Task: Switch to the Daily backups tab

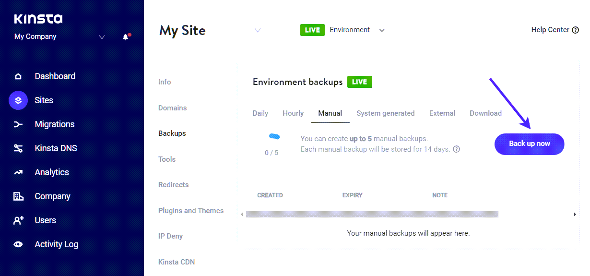Action: pos(260,113)
